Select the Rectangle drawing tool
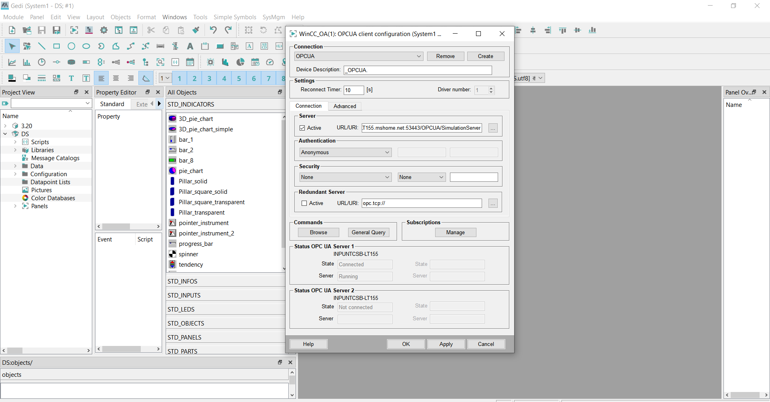The height and width of the screenshot is (402, 770). click(x=57, y=46)
